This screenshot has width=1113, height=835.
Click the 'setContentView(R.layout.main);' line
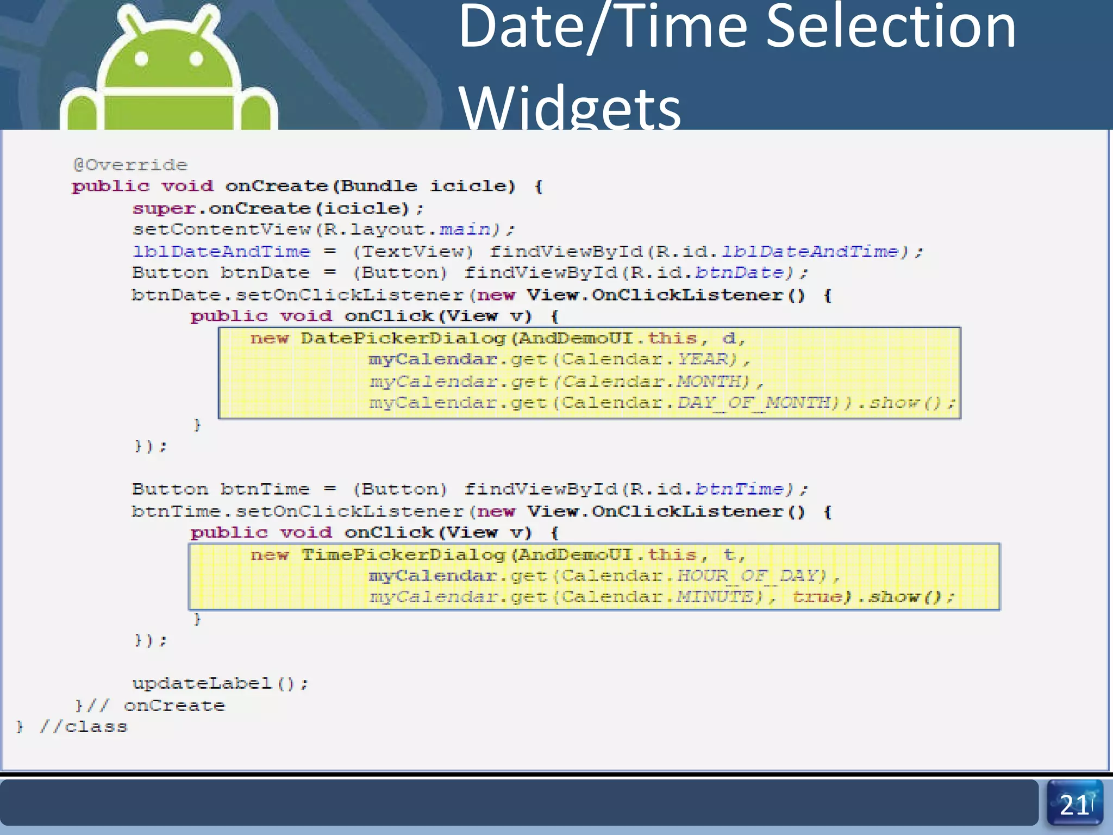point(323,229)
